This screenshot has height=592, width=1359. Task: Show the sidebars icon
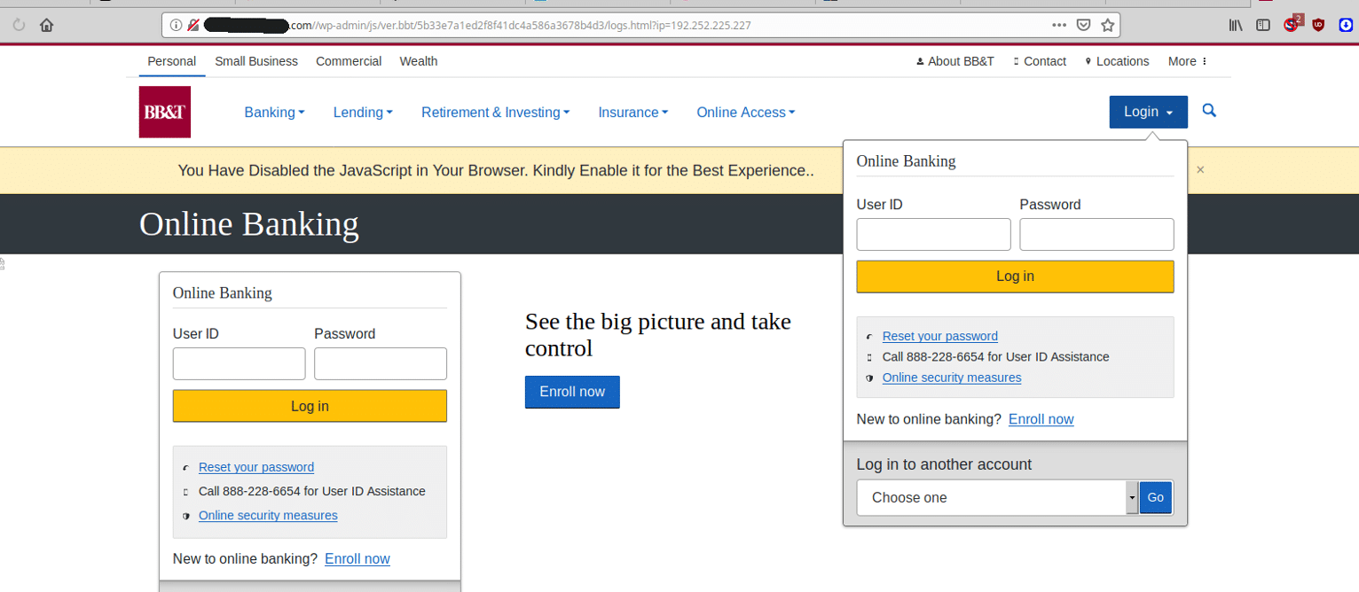[1263, 25]
